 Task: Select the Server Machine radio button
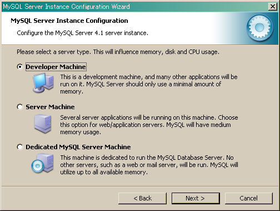click(20, 107)
